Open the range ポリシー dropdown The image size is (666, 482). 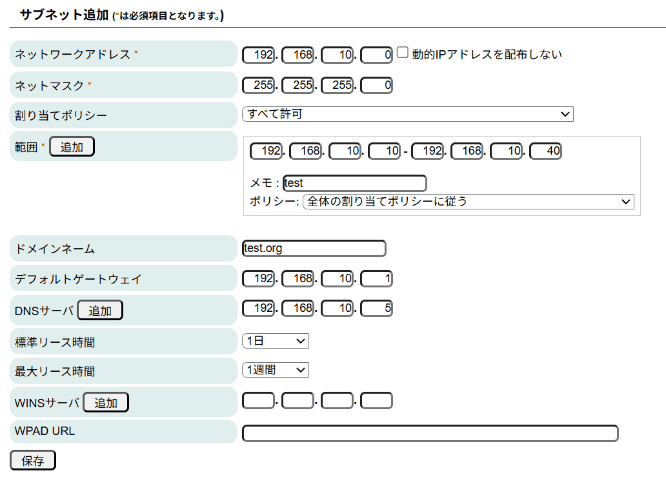(468, 202)
